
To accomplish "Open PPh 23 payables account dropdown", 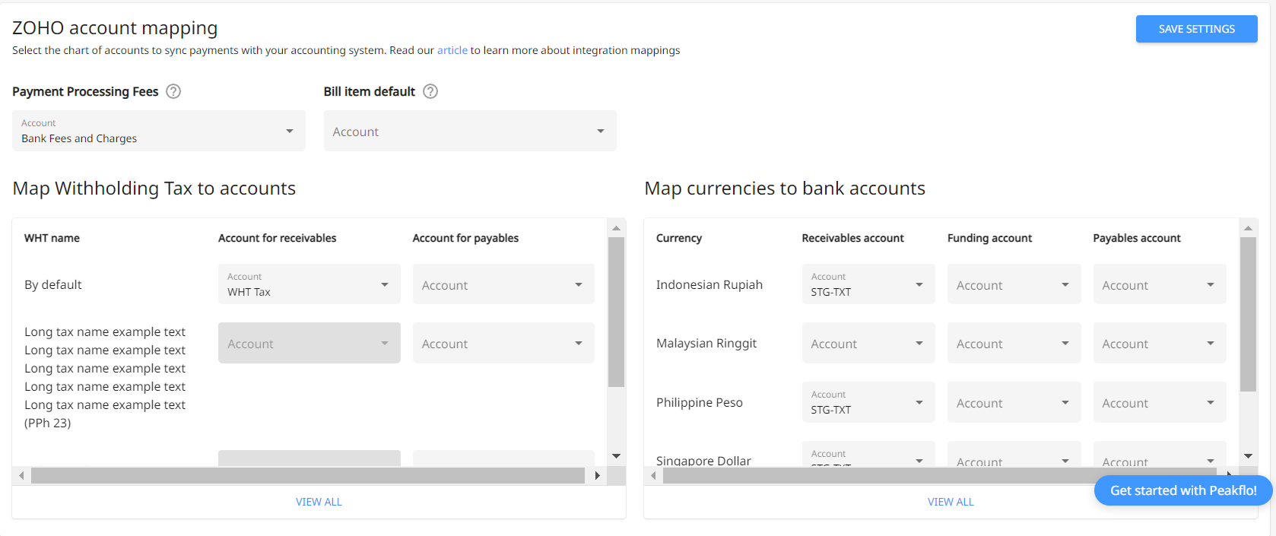I will (503, 343).
